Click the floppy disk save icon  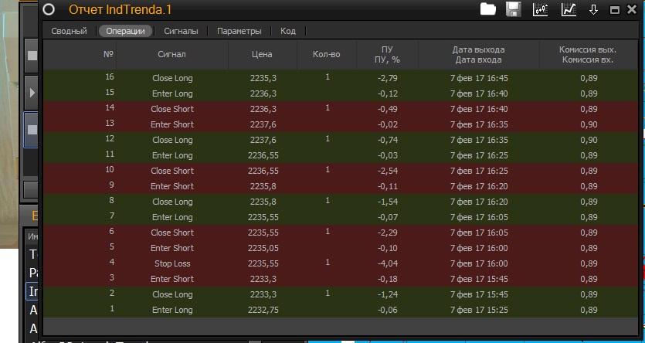513,9
